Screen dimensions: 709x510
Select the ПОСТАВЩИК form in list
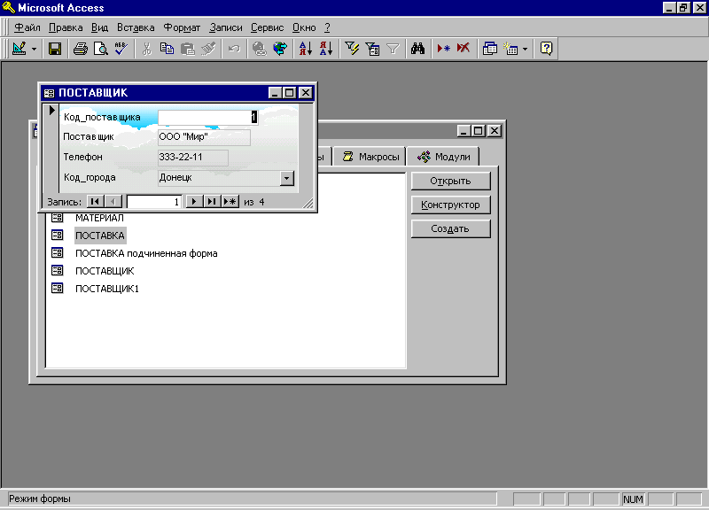[x=105, y=271]
